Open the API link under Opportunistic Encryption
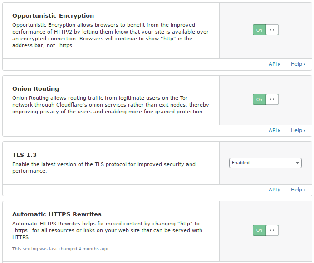Image resolution: width=314 pixels, height=263 pixels. click(x=273, y=64)
